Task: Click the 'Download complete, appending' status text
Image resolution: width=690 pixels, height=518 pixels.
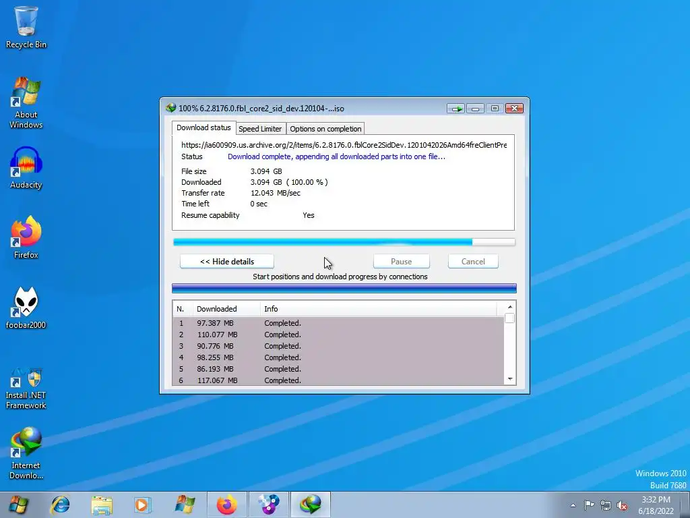Action: [336, 156]
